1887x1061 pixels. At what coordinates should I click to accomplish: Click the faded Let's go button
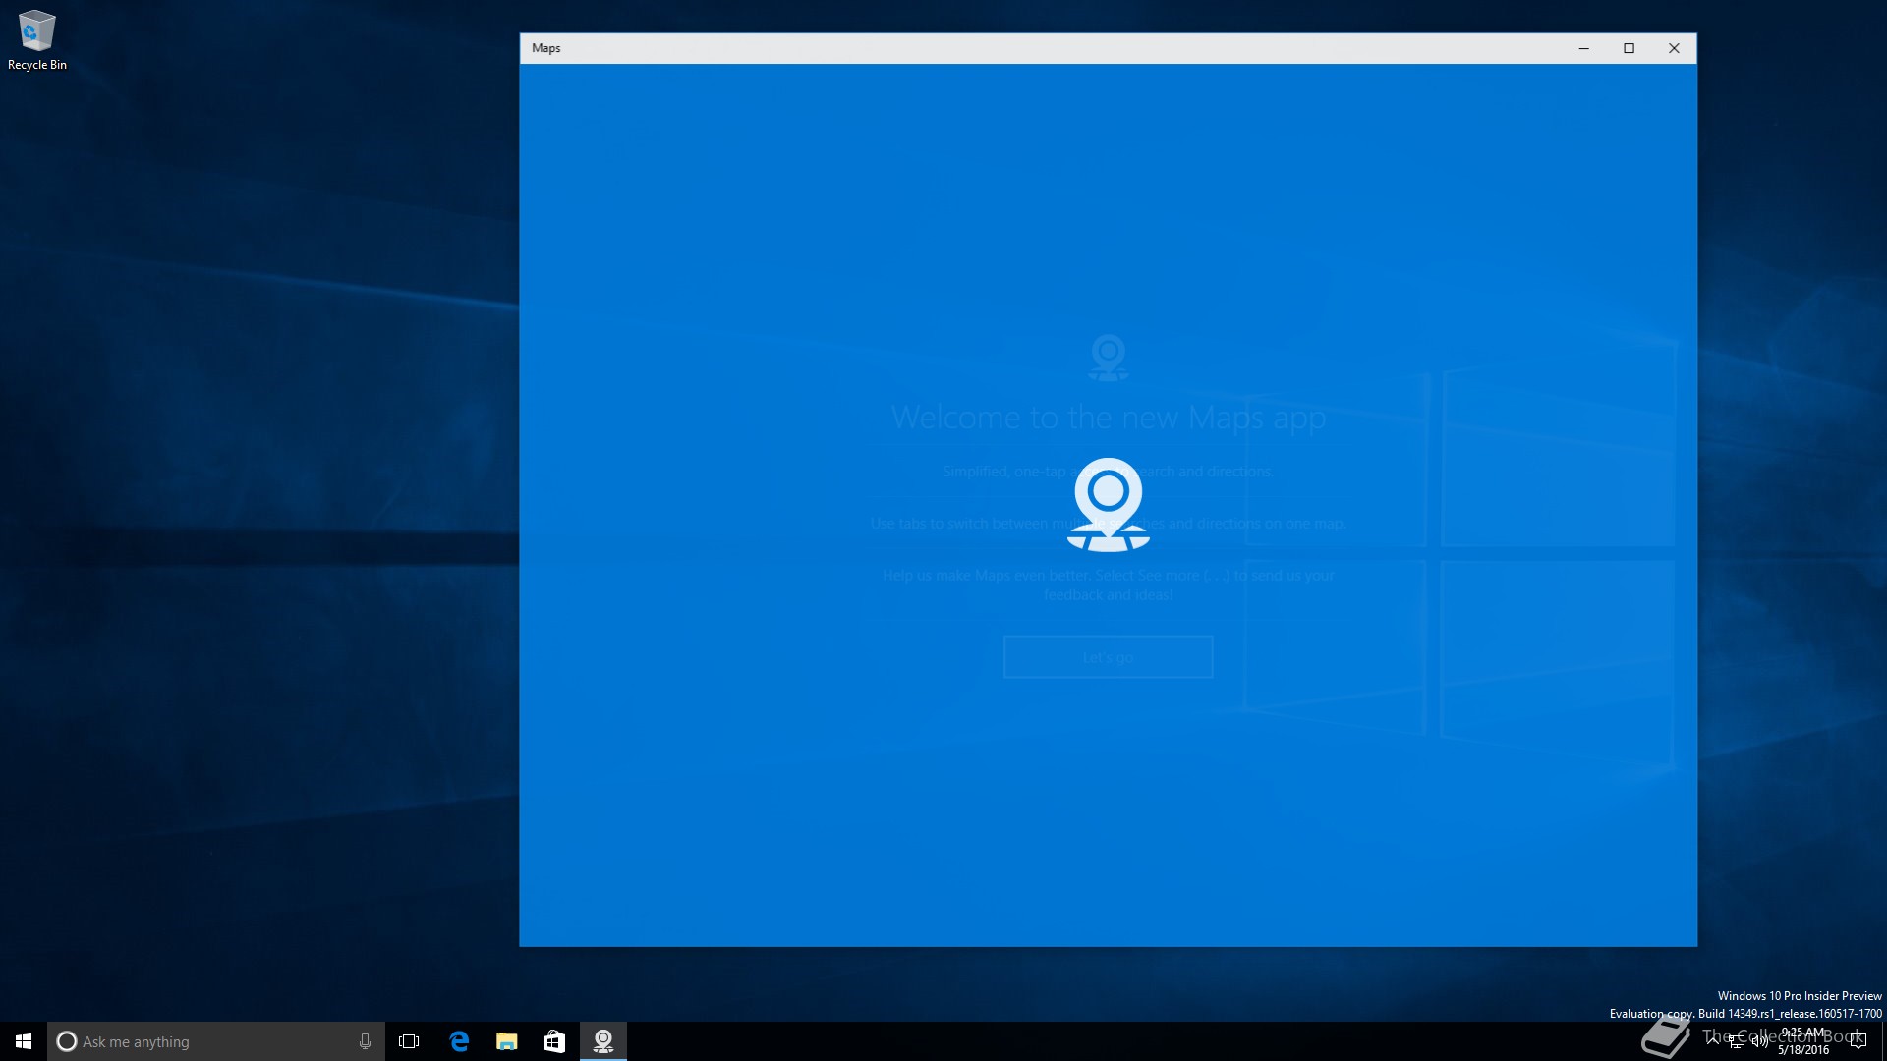tap(1108, 656)
